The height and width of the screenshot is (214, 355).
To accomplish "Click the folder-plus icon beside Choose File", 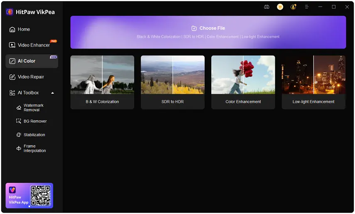I will [194, 28].
